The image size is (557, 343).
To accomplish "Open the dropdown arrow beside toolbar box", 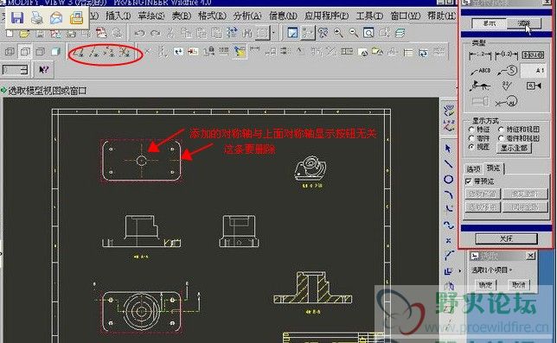I will pyautogui.click(x=273, y=34).
